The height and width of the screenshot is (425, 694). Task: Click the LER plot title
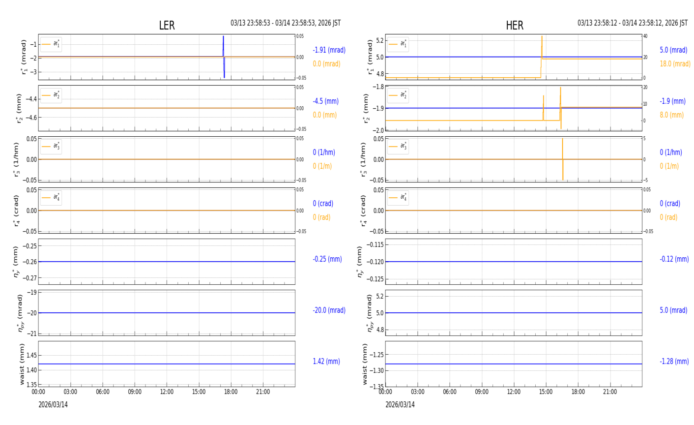point(167,26)
